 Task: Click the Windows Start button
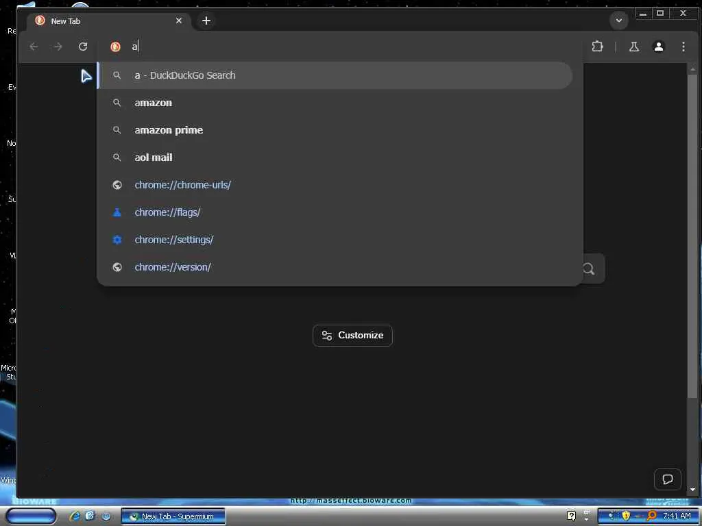pos(30,516)
